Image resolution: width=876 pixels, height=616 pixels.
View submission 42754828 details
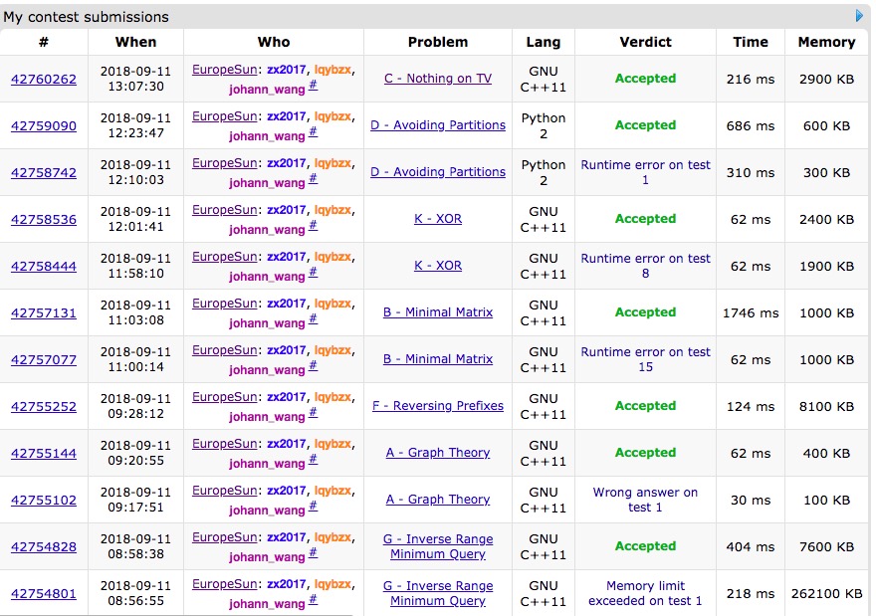(x=44, y=547)
